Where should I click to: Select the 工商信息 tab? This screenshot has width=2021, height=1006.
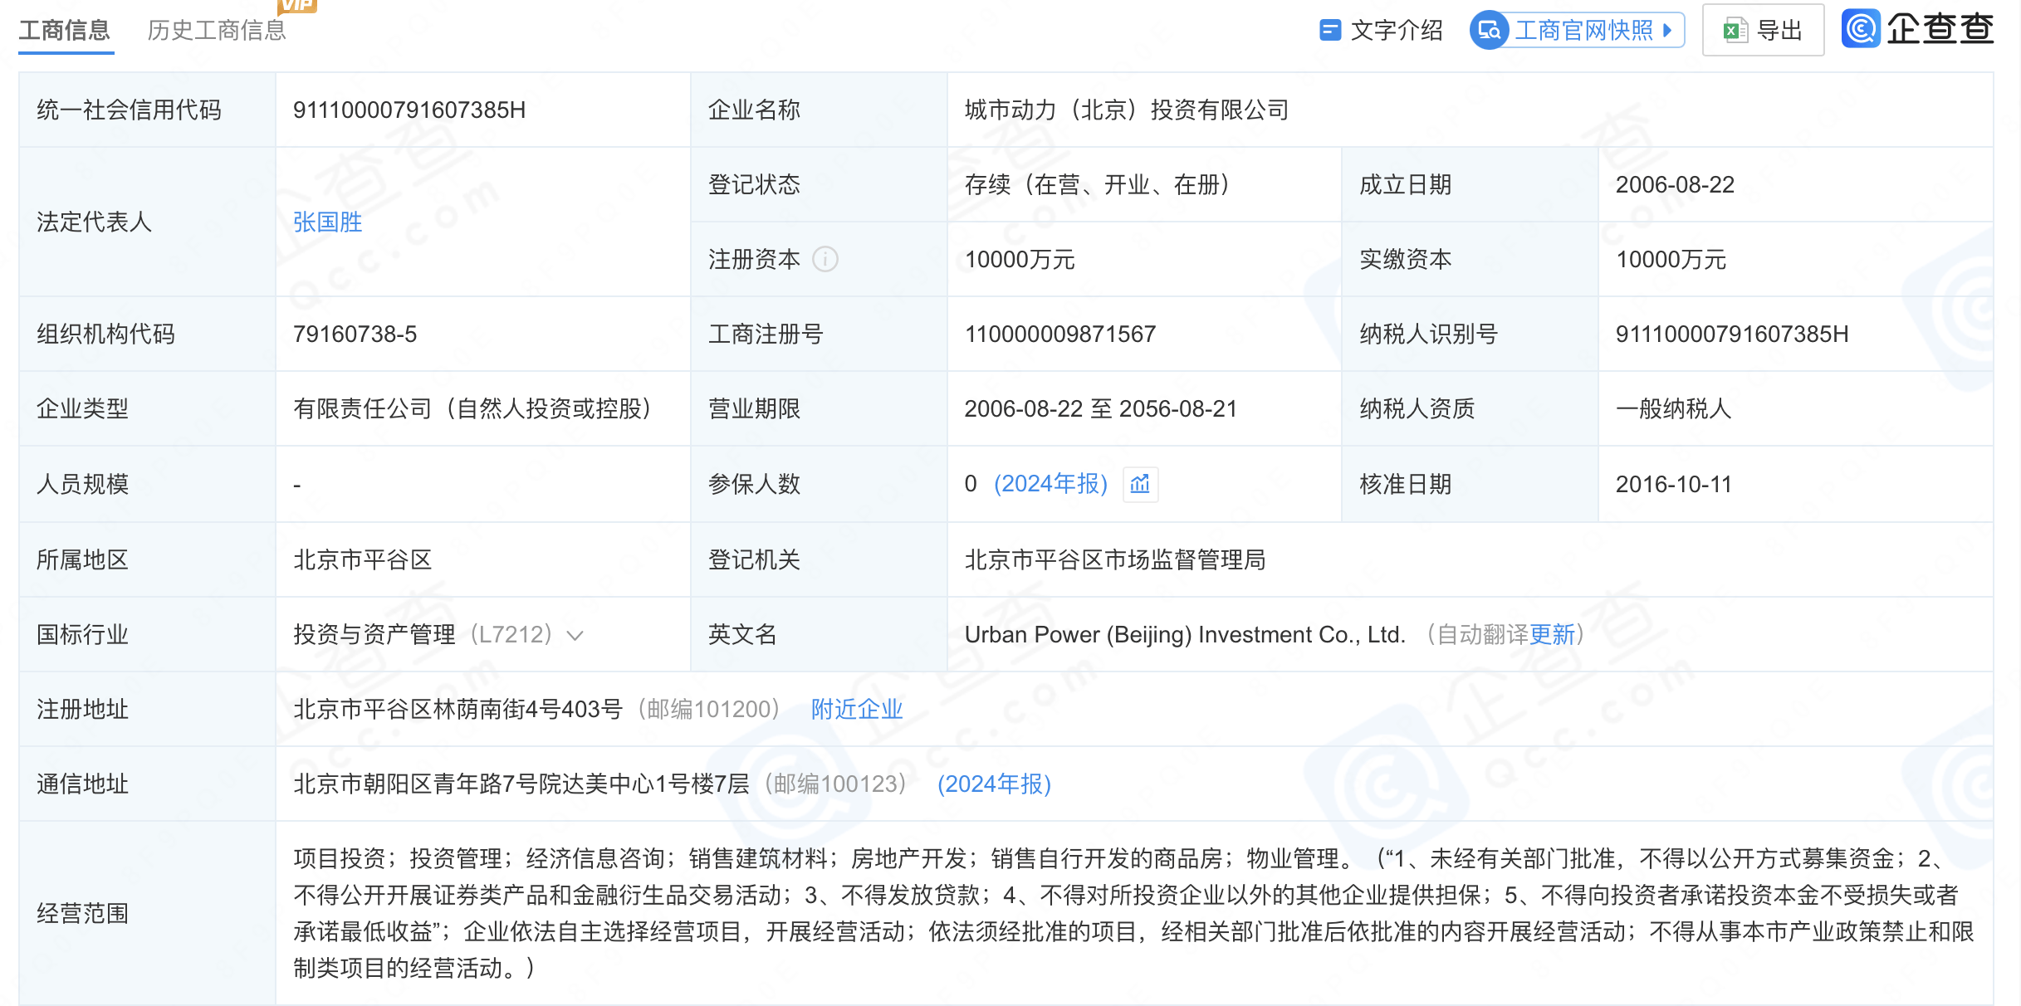pos(65,31)
